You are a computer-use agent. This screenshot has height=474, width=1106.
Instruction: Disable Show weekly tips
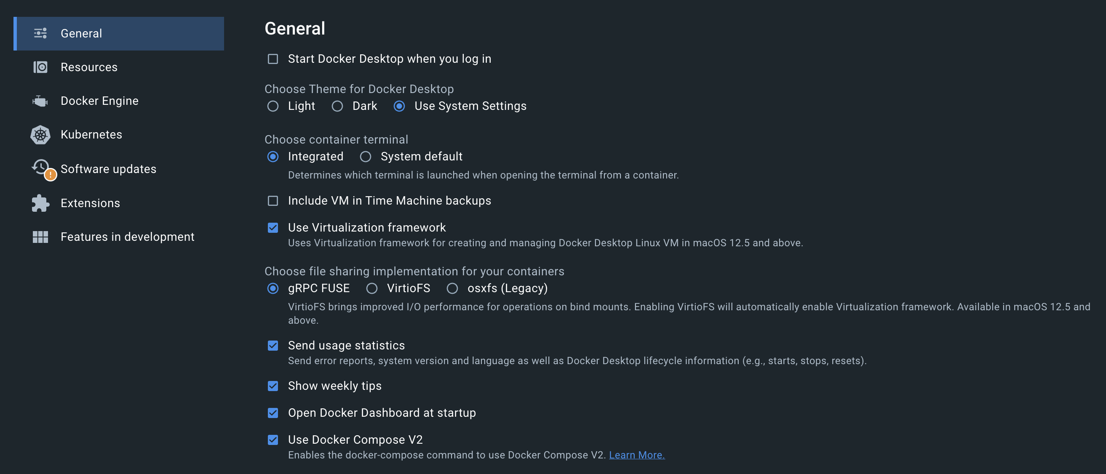pos(272,386)
